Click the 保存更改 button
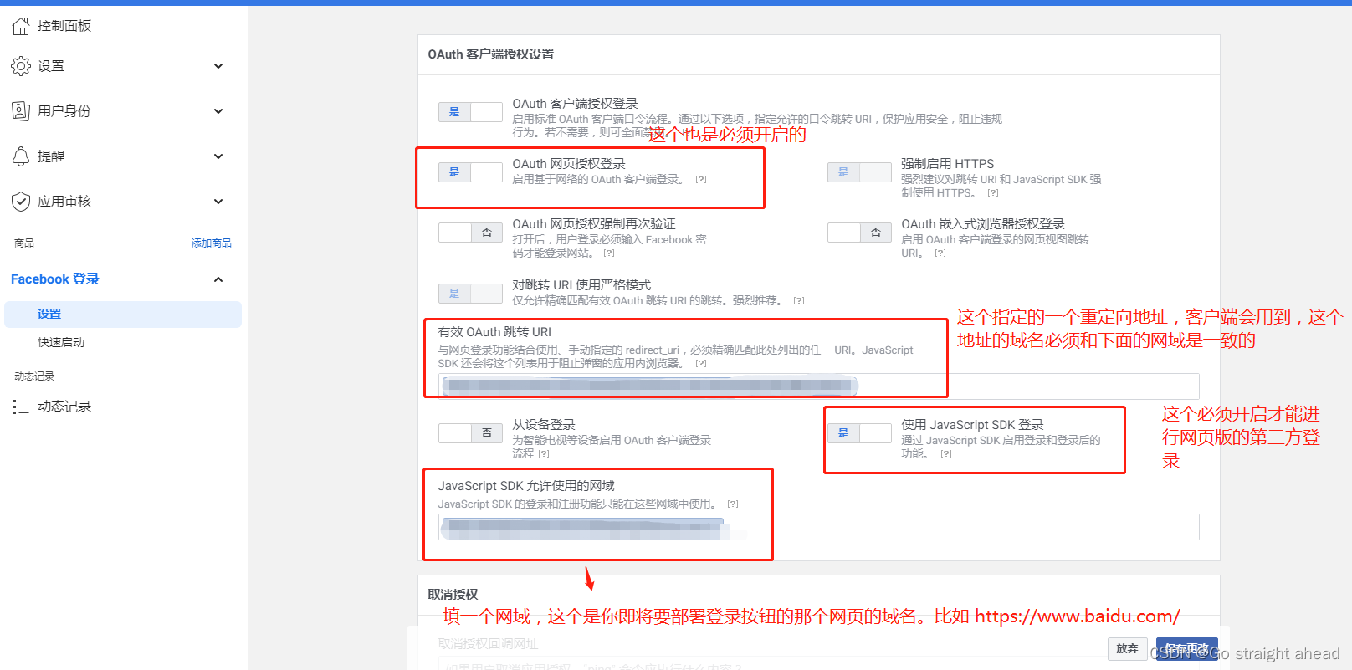Screen dimensions: 1352x670 pyautogui.click(x=1187, y=649)
